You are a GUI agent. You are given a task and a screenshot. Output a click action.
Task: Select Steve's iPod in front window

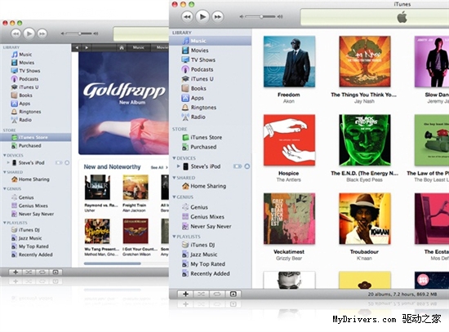pyautogui.click(x=205, y=166)
